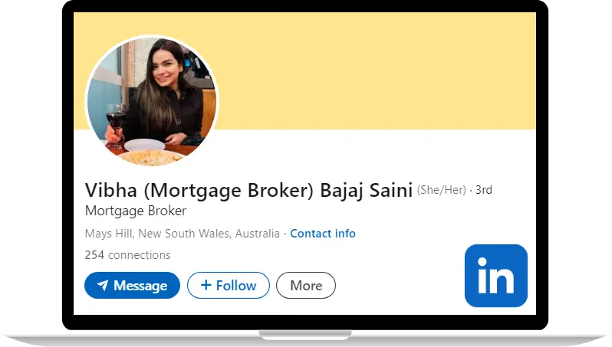Click the blank white area right of More
The width and height of the screenshot is (612, 347).
pos(398,286)
